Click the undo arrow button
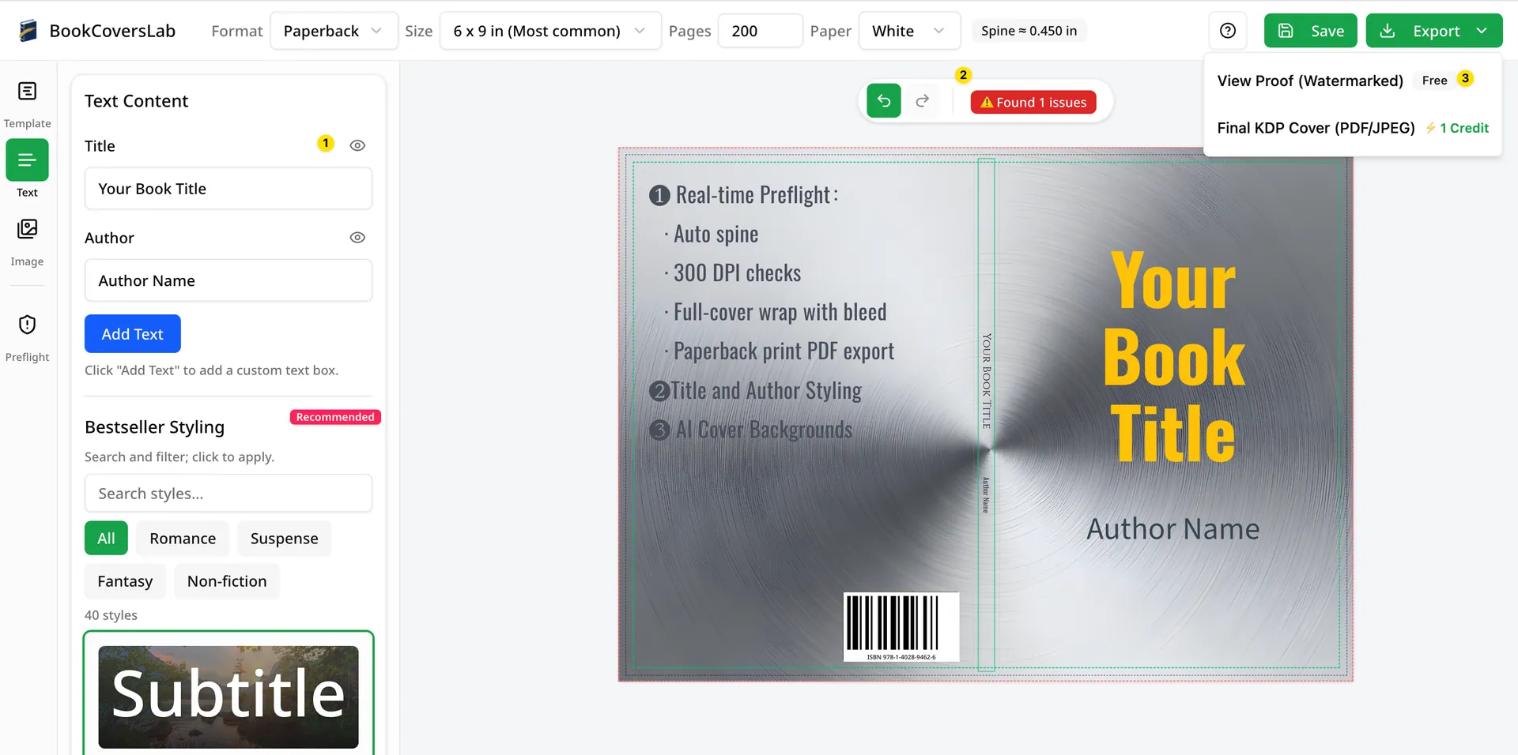 coord(884,101)
